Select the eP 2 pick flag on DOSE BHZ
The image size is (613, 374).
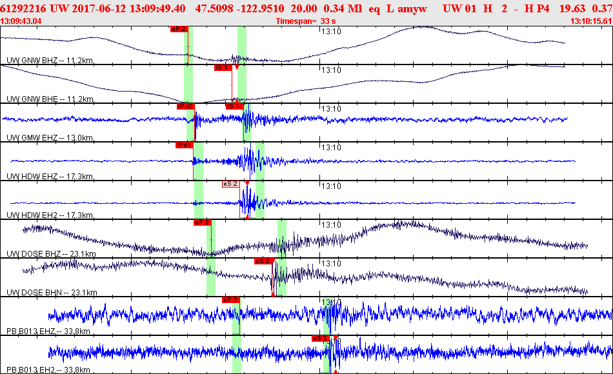point(203,222)
